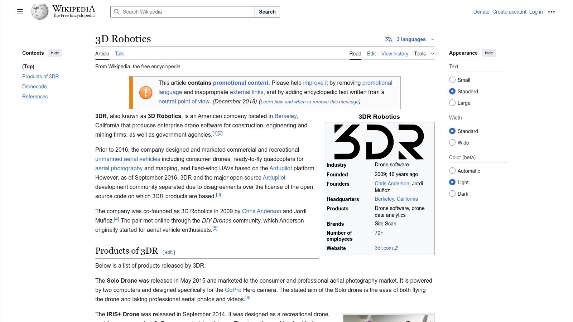Switch to the Talk tab
573x322 pixels.
119,54
